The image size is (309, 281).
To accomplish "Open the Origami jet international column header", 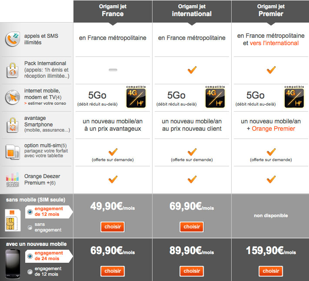I will [192, 10].
